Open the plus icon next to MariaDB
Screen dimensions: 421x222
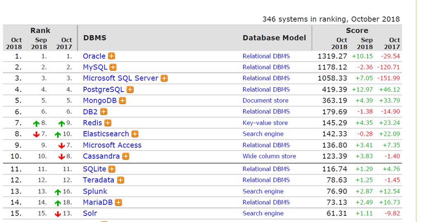pos(118,202)
